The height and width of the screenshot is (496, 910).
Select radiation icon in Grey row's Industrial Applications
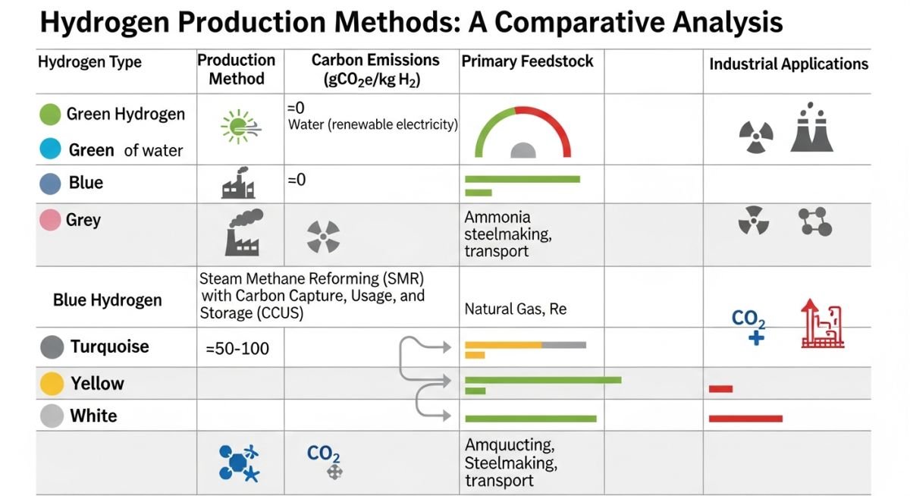coord(753,221)
